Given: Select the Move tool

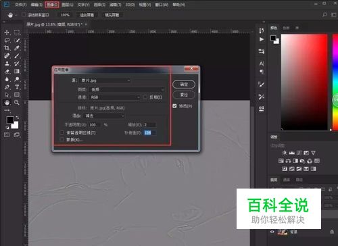Looking at the screenshot, I should coord(7,32).
